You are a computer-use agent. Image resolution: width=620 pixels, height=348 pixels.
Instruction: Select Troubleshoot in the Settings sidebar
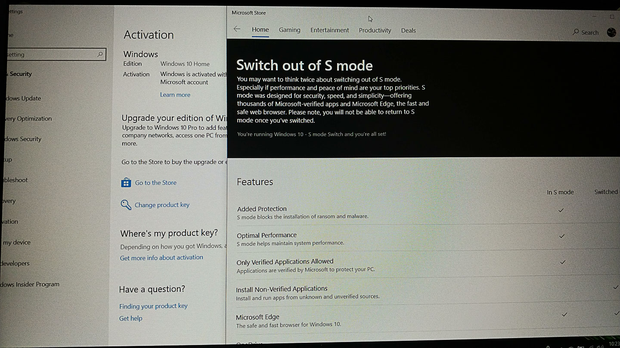[x=16, y=180]
